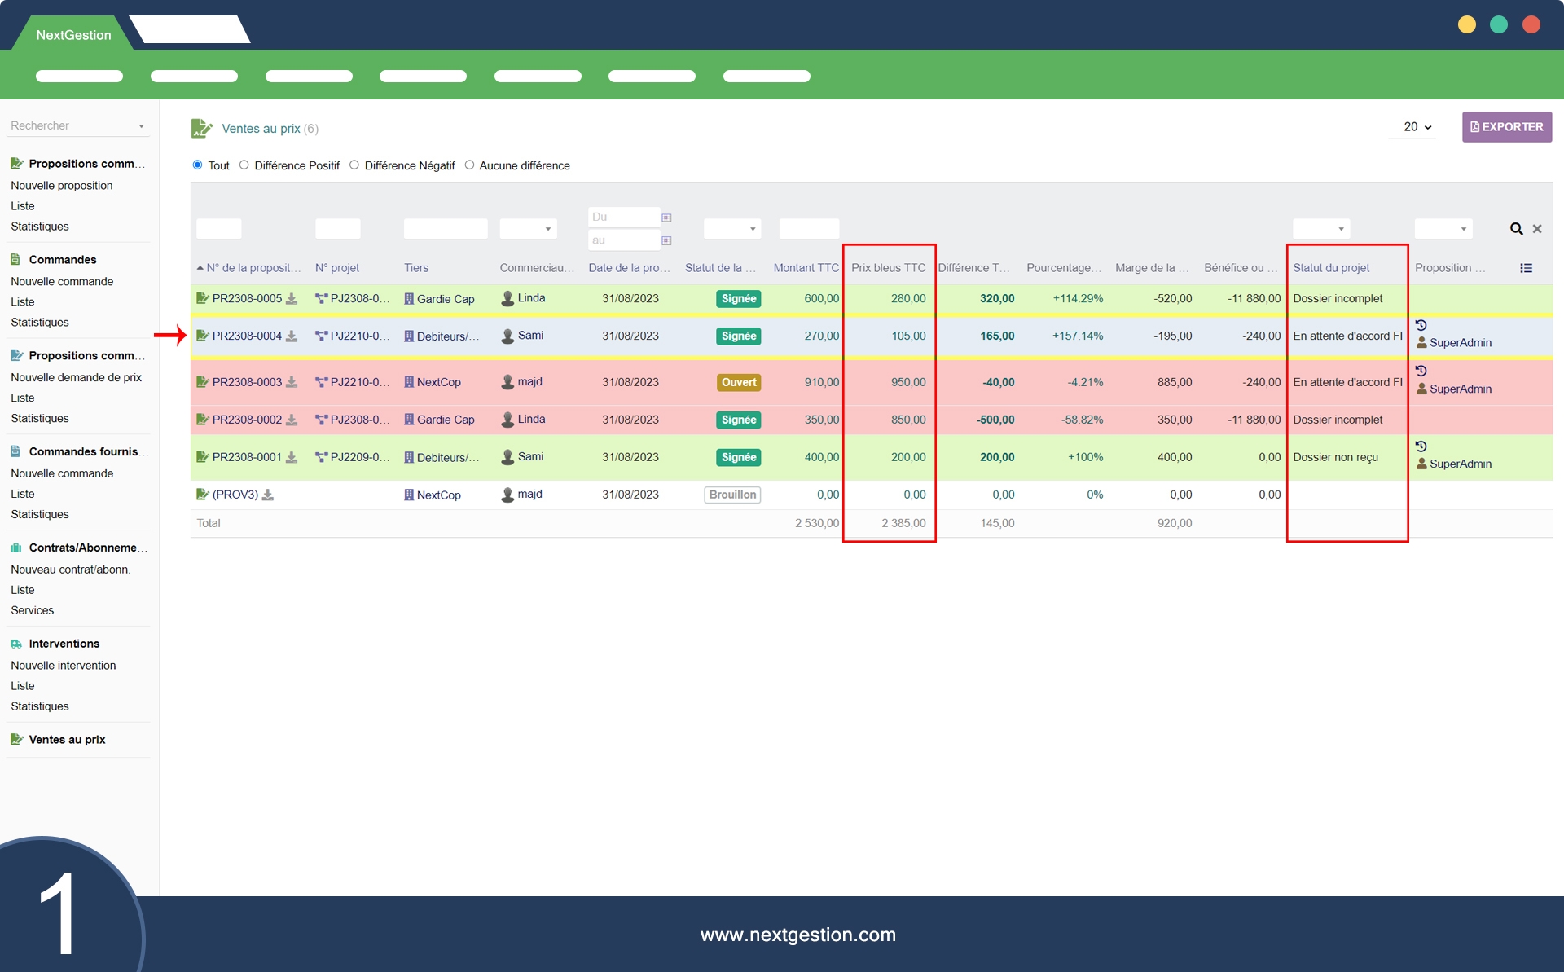Open the Rechercher dropdown in sidebar
This screenshot has width=1564, height=972.
tap(77, 125)
